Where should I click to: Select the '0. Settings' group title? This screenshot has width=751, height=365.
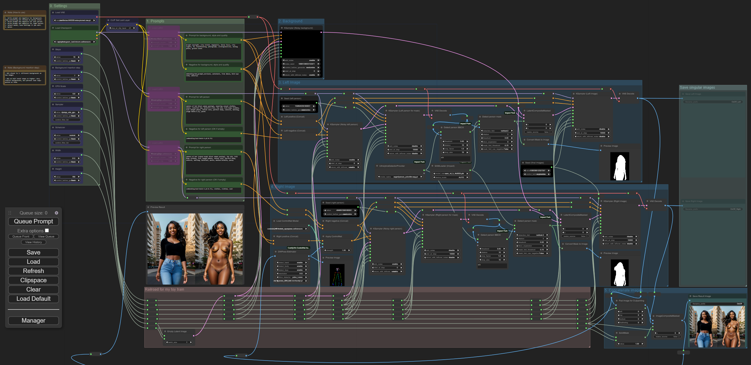[59, 6]
